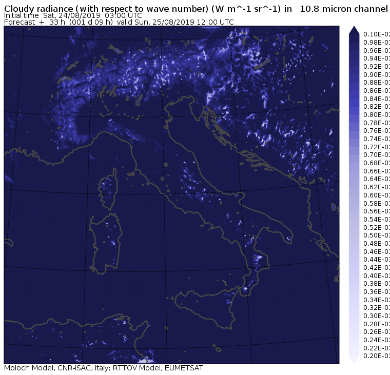Click the colorbar label 0.58E-03

coord(377,204)
